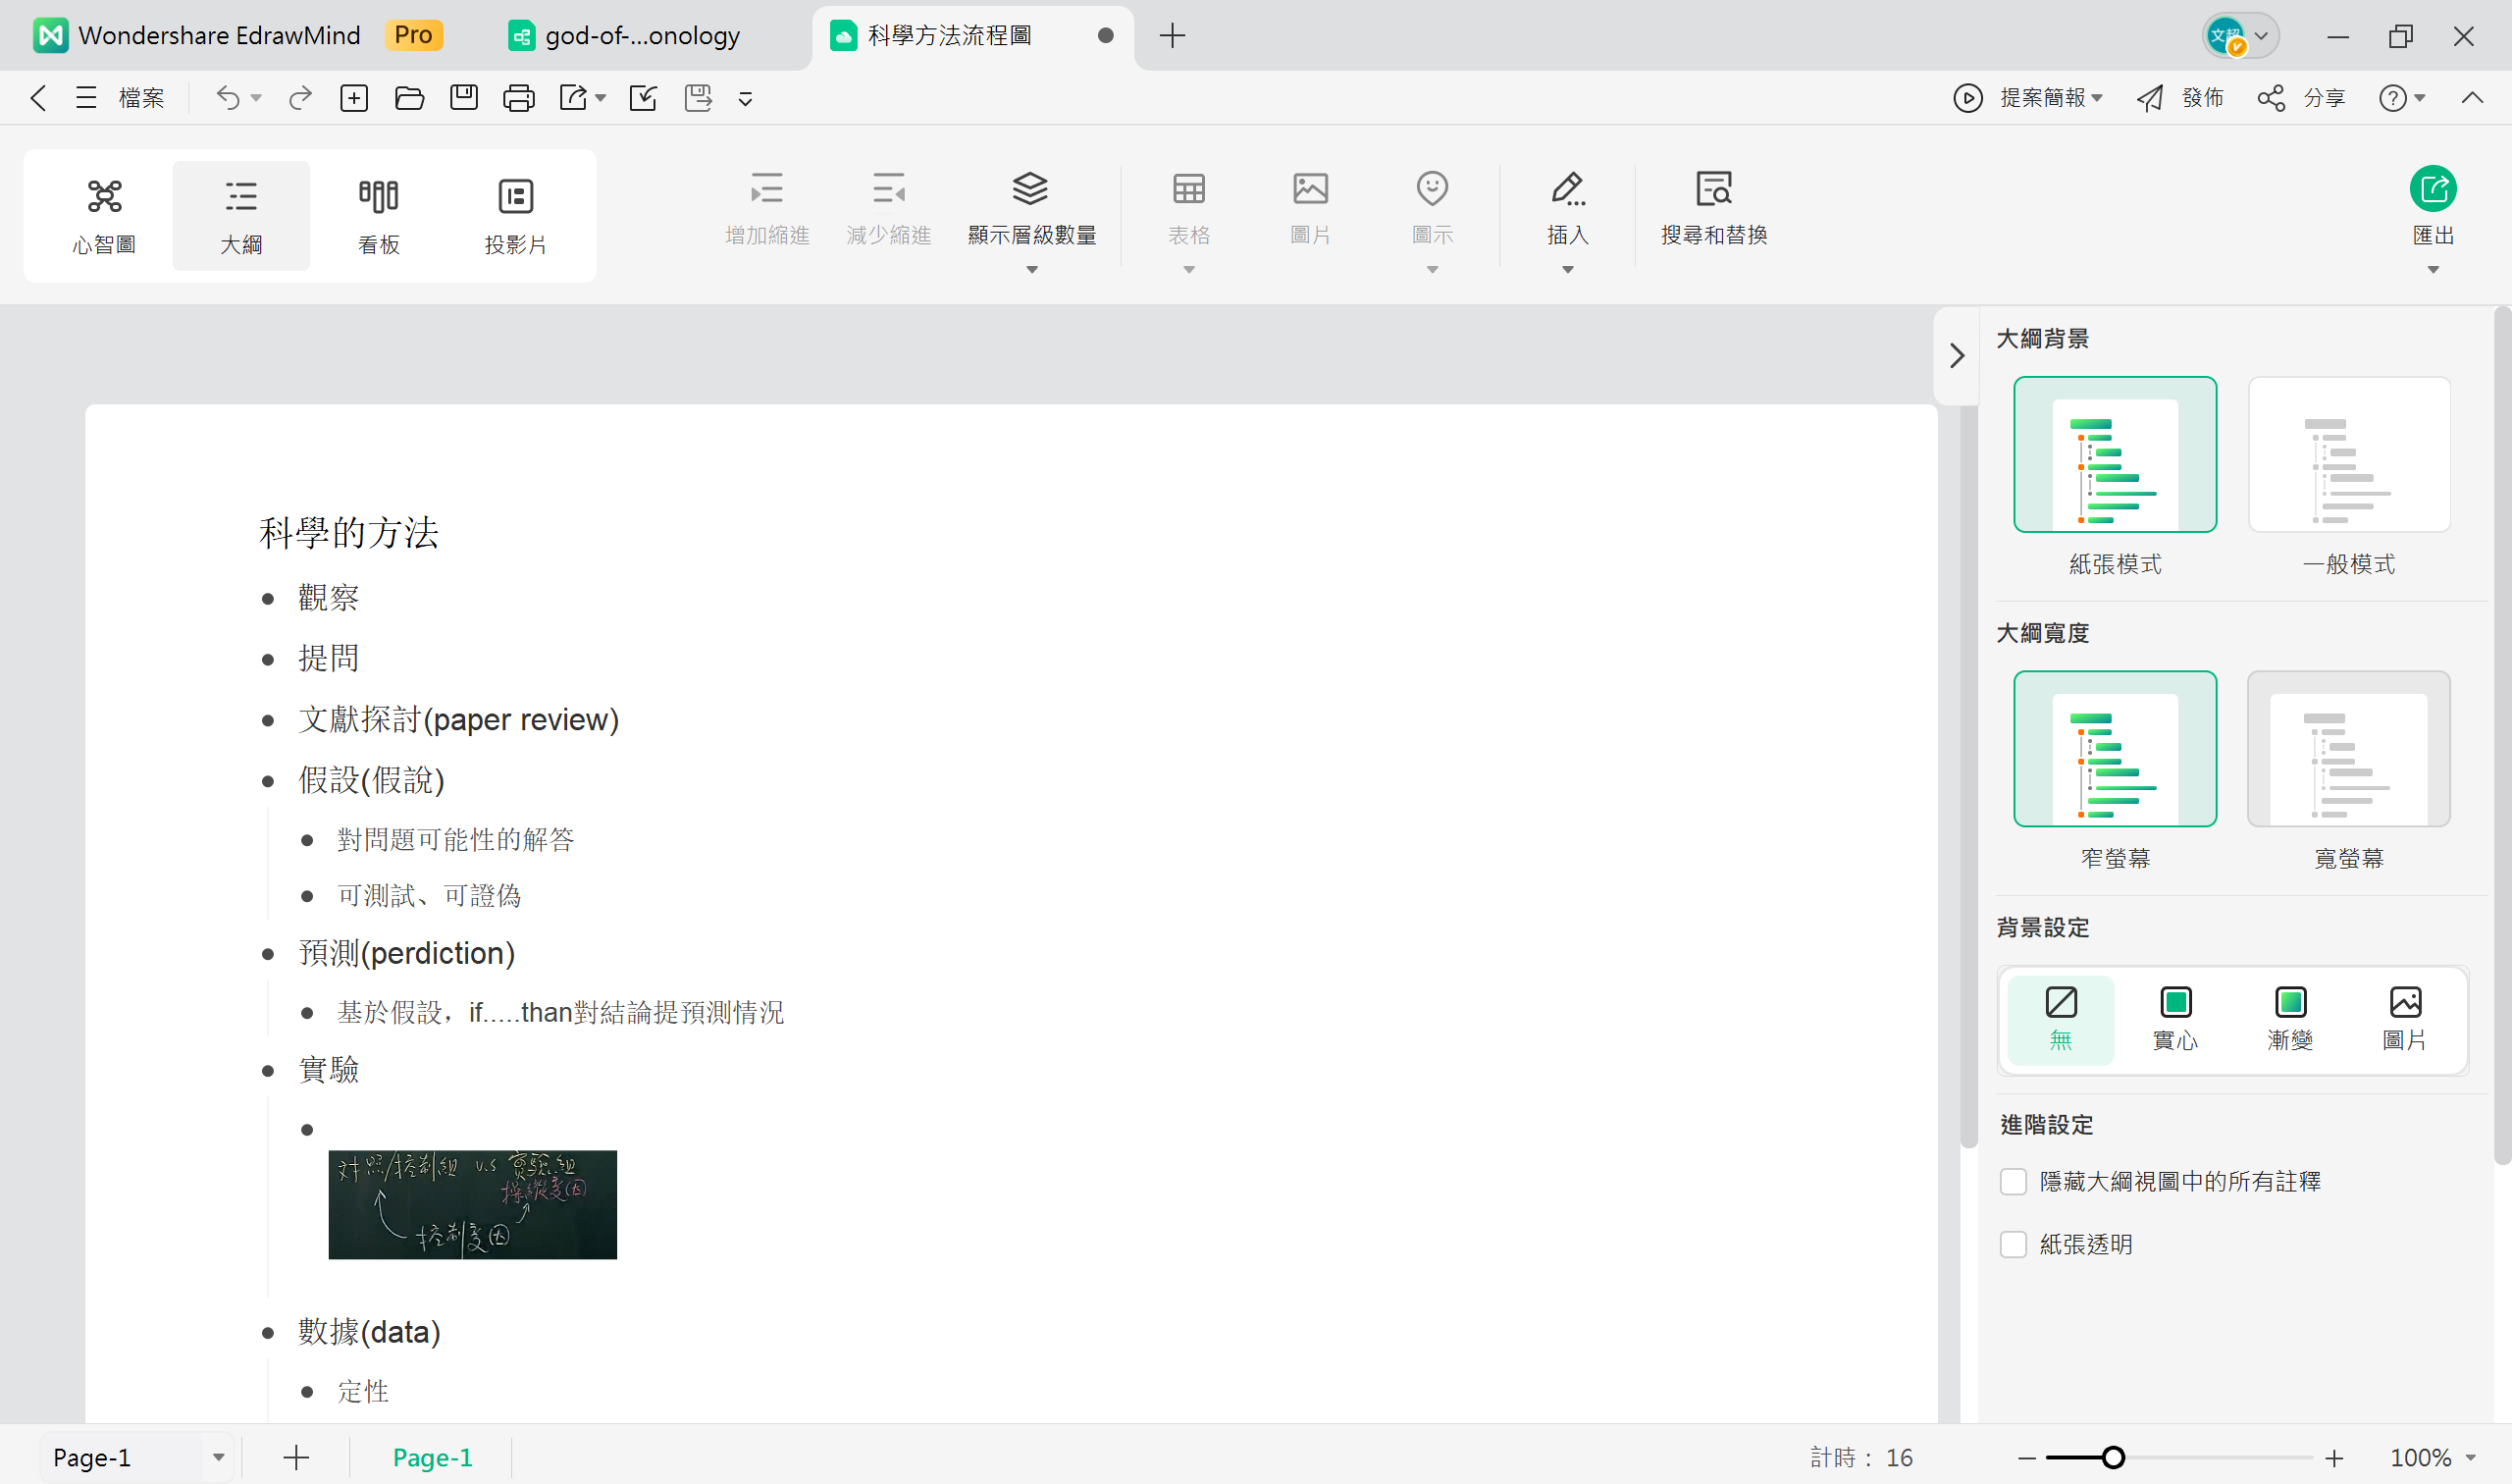Enable the 紙張透明 paper transparency option
This screenshot has height=1484, width=2512.
(2014, 1244)
